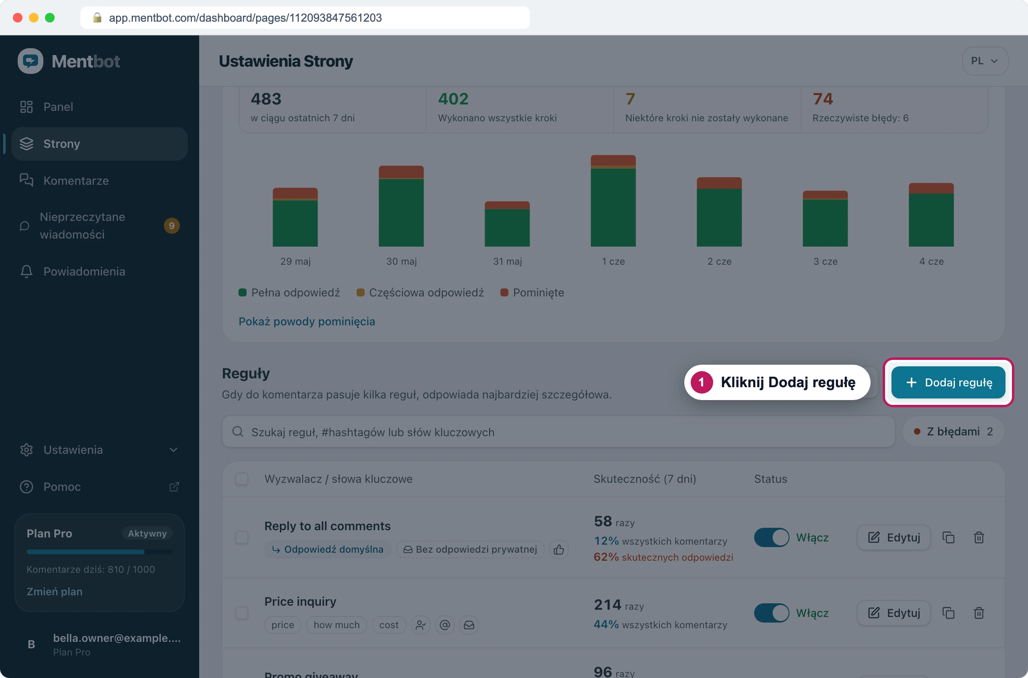Screen dimensions: 1028x678
Task: Select Strony in the sidebar
Action: click(100, 143)
